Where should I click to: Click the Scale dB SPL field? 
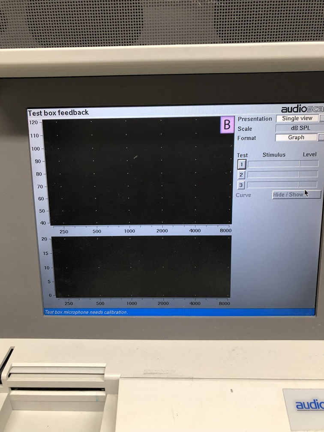pyautogui.click(x=300, y=128)
